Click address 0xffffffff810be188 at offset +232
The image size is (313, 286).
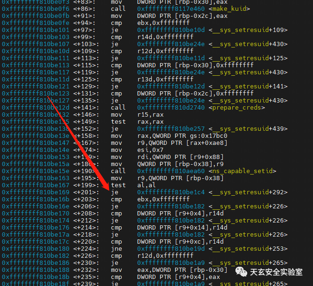click(36, 270)
